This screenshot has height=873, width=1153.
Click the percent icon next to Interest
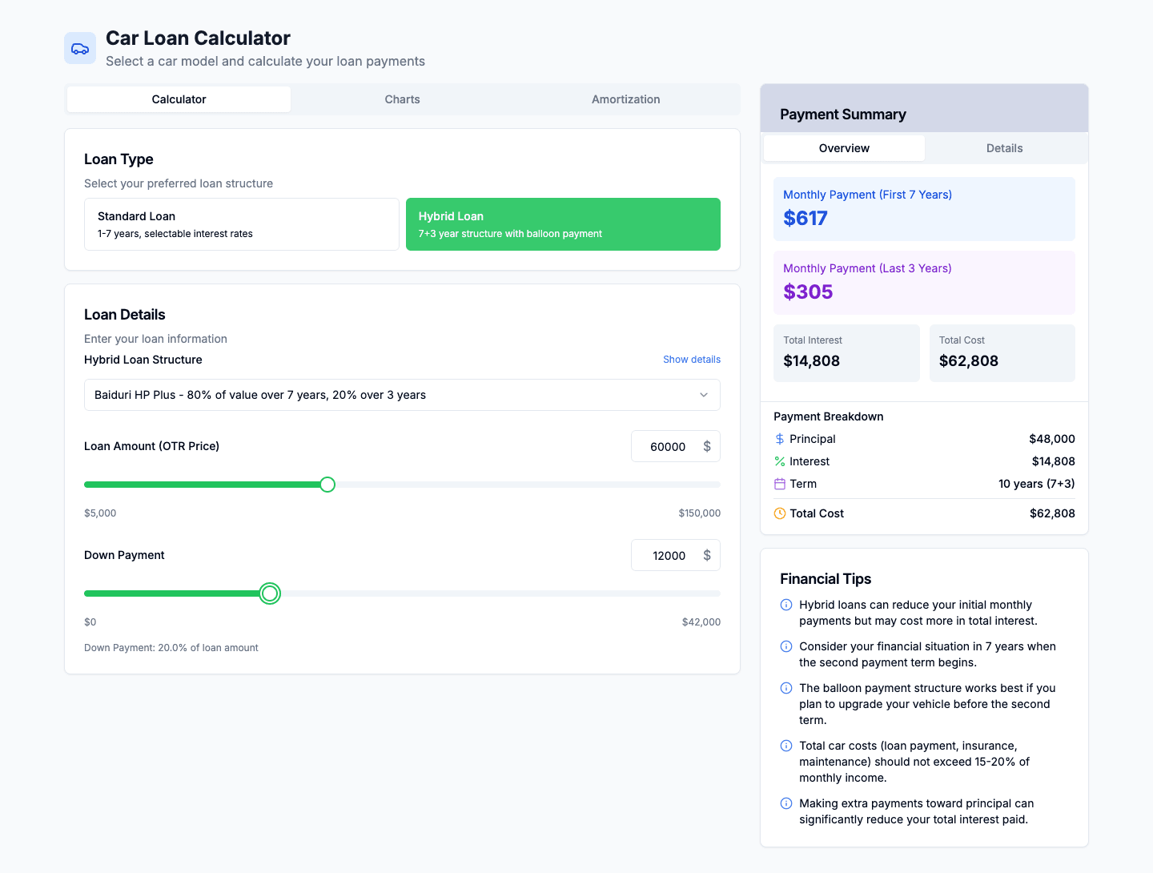point(780,461)
